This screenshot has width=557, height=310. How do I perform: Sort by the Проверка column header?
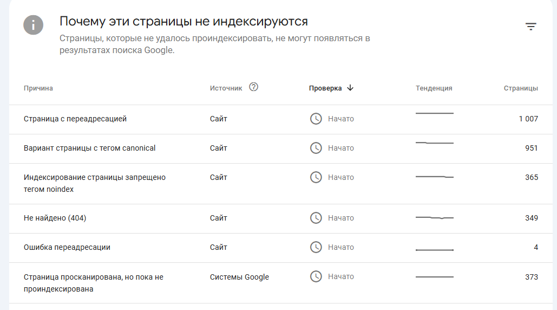click(325, 88)
